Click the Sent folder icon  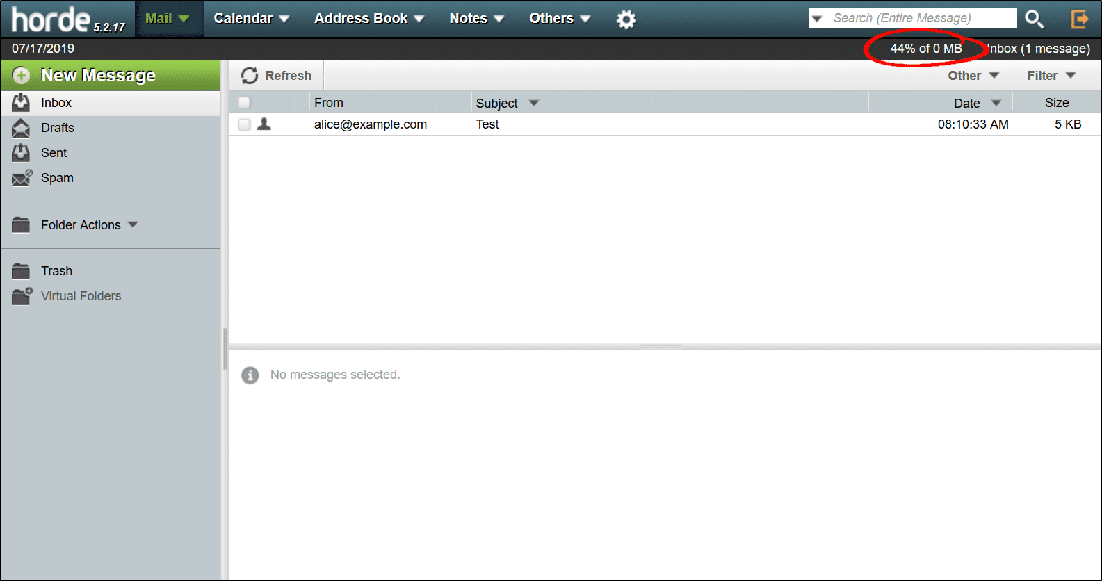tap(21, 153)
